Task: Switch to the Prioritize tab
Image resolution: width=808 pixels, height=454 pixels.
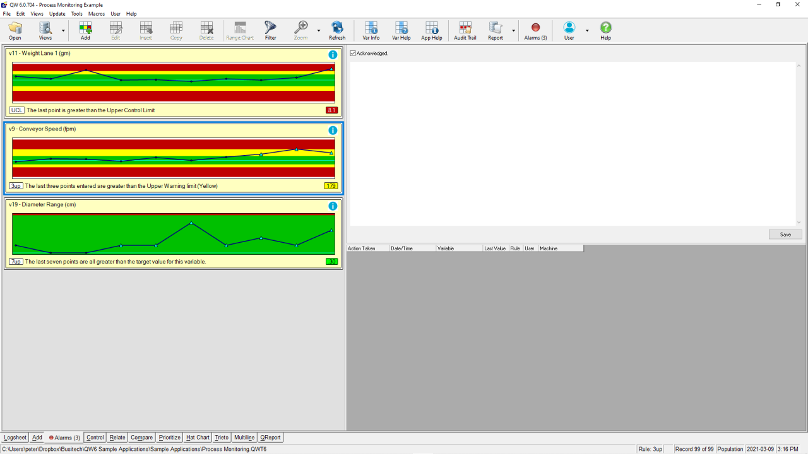Action: coord(169,438)
